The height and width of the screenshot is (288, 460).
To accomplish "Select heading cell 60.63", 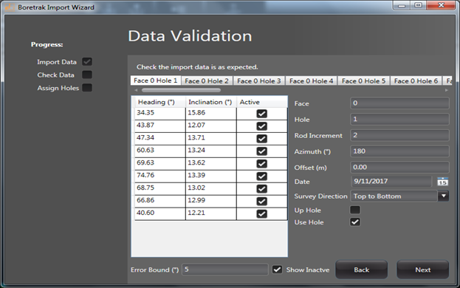I will pos(160,151).
